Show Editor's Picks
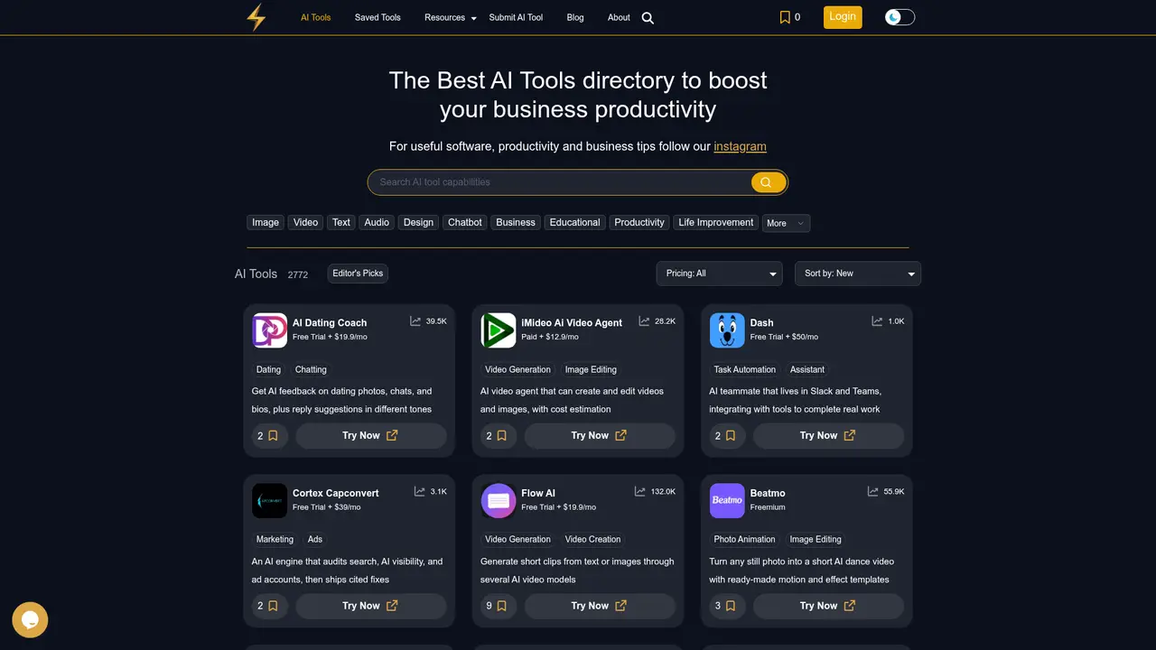This screenshot has height=650, width=1156. click(x=358, y=274)
